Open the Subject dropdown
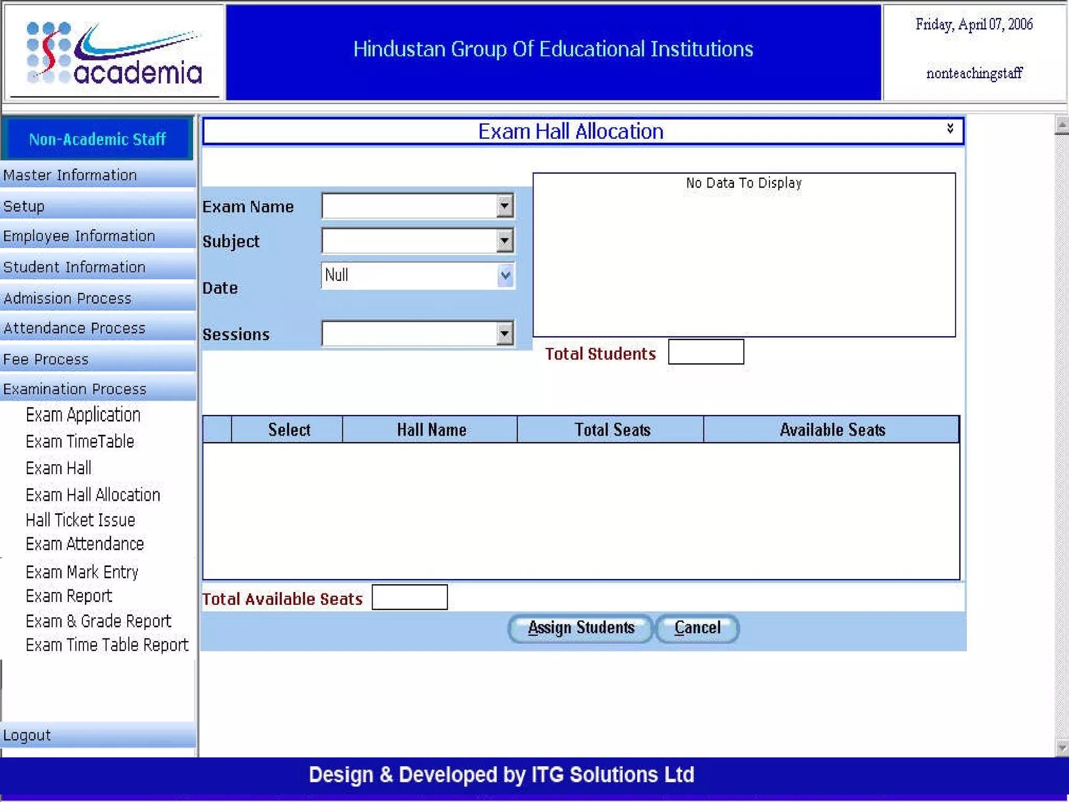 pyautogui.click(x=504, y=241)
